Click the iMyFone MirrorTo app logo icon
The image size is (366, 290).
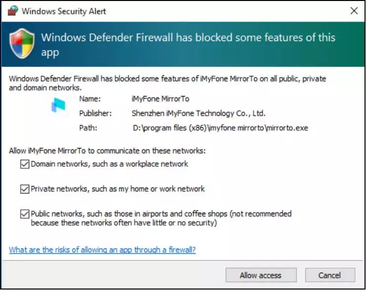[x=58, y=107]
